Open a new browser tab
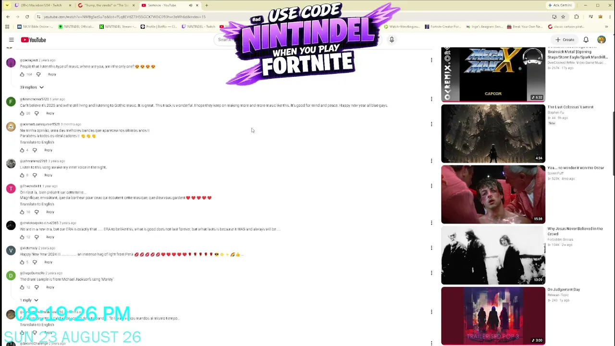 [x=207, y=5]
